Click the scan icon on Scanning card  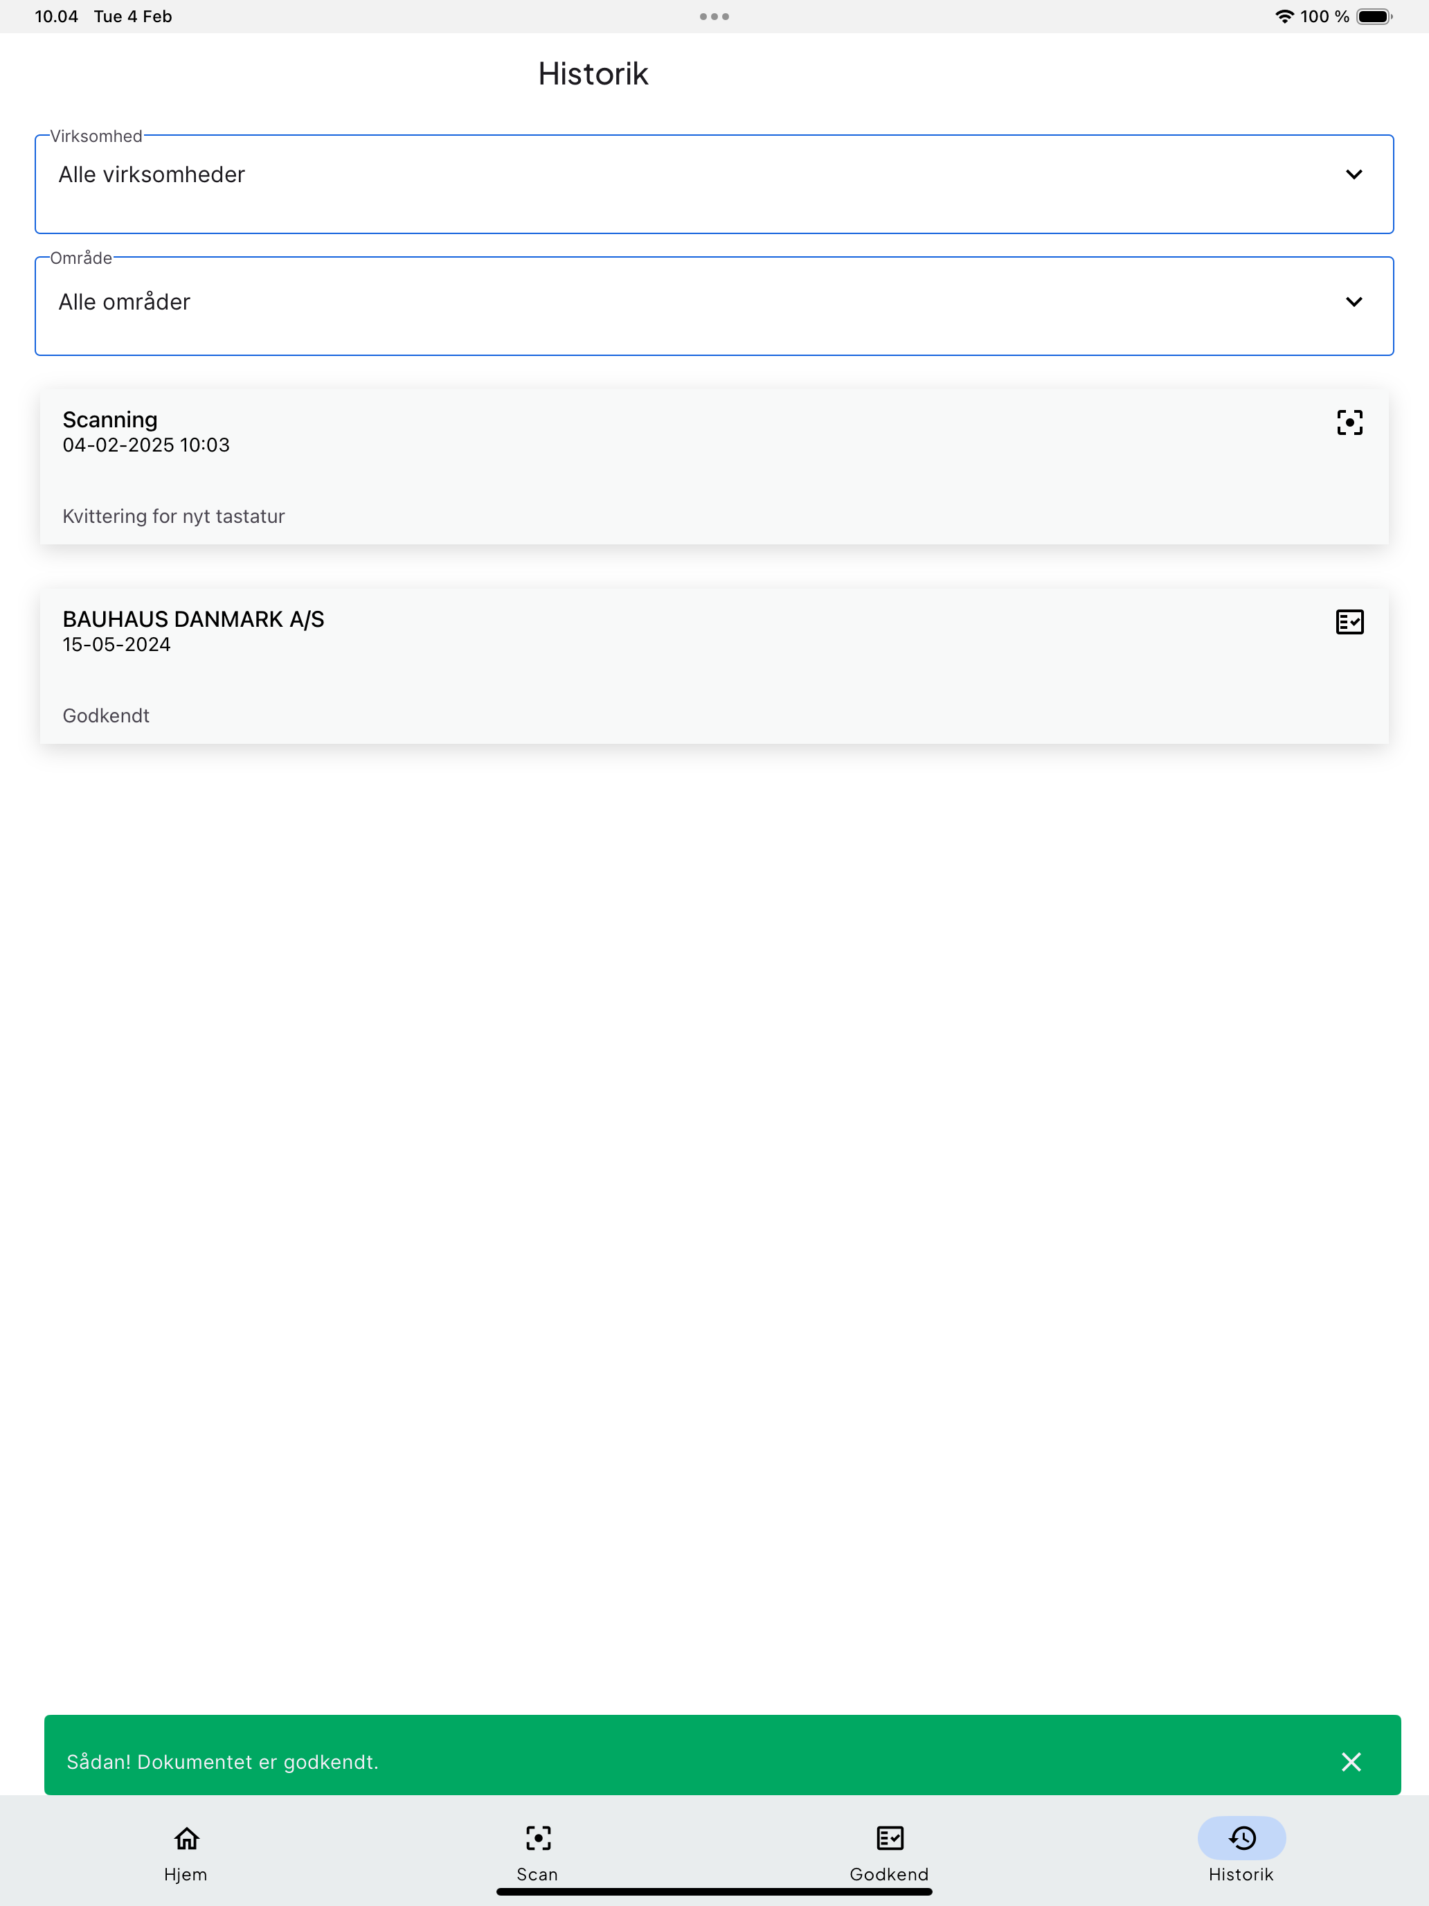tap(1349, 422)
